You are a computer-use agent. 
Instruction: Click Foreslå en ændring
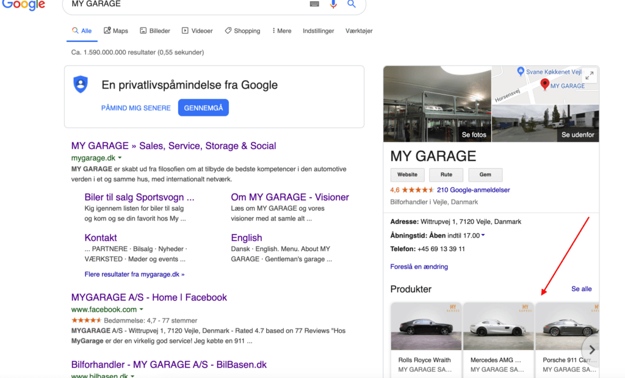pyautogui.click(x=419, y=266)
